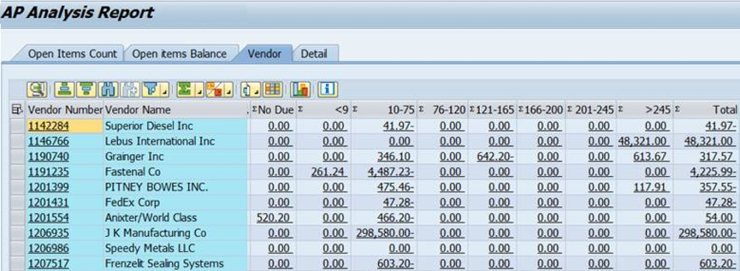The height and width of the screenshot is (271, 740).
Task: Open vendor number 1206986
Action: pos(49,249)
